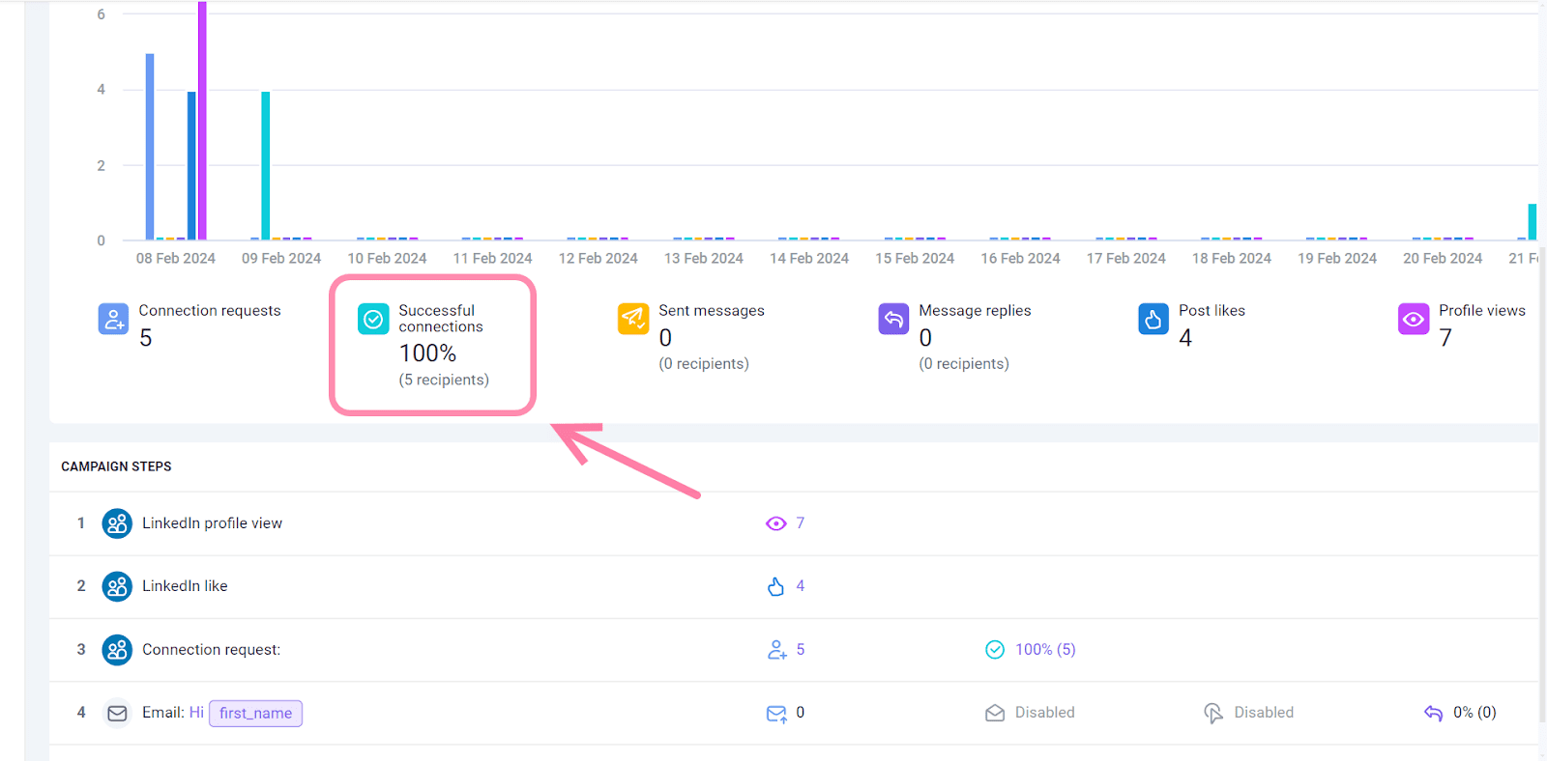The width and height of the screenshot is (1547, 761).
Task: Click the Email step envelope icon
Action: click(117, 713)
